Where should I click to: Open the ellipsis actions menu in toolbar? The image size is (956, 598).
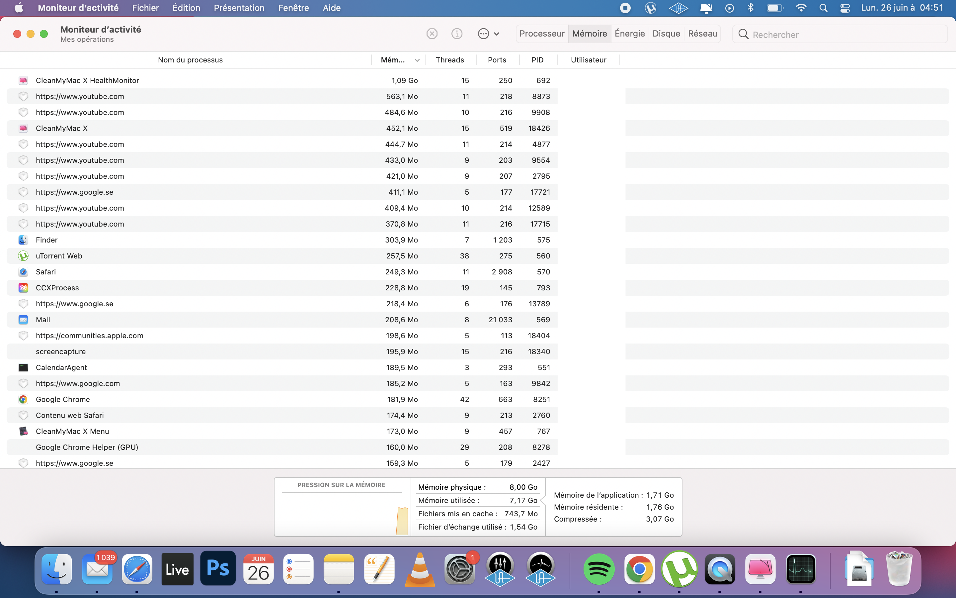coord(488,34)
